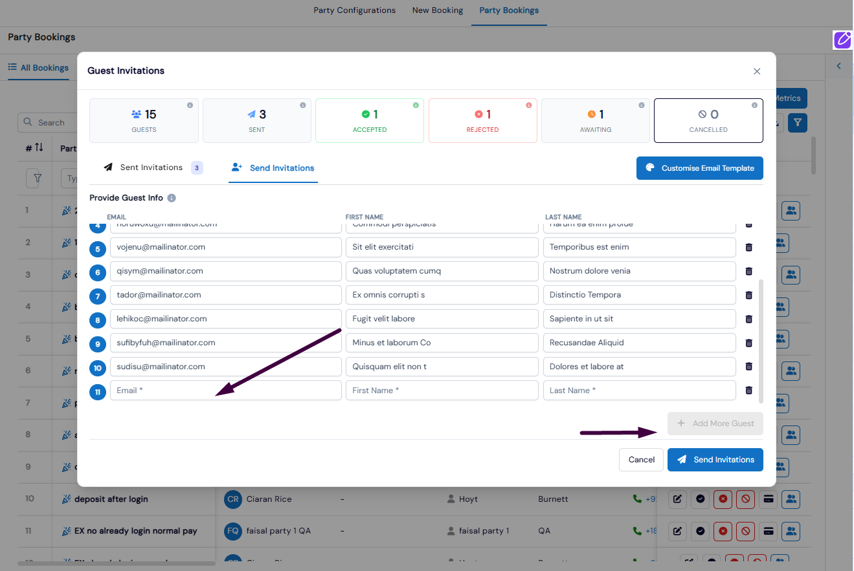Viewport: 854px width, 571px height.
Task: Click info icon on Accepted card
Action: pos(416,105)
